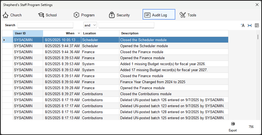Click the first Search text field
This screenshot has width=262, height=135.
[x=45, y=25]
